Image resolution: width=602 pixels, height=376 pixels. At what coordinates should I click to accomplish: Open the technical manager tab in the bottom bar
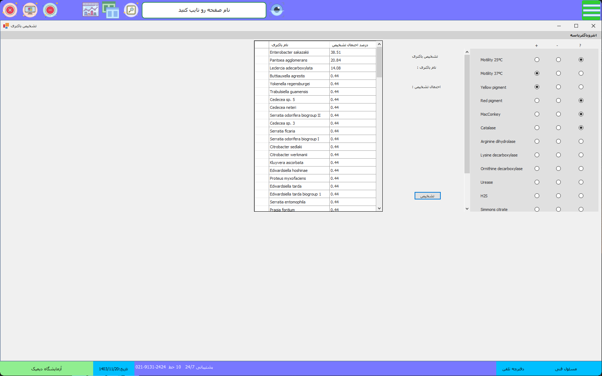coord(566,369)
